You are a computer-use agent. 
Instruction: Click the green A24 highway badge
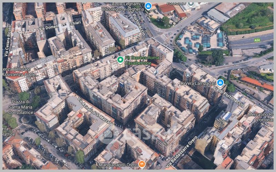257,40
